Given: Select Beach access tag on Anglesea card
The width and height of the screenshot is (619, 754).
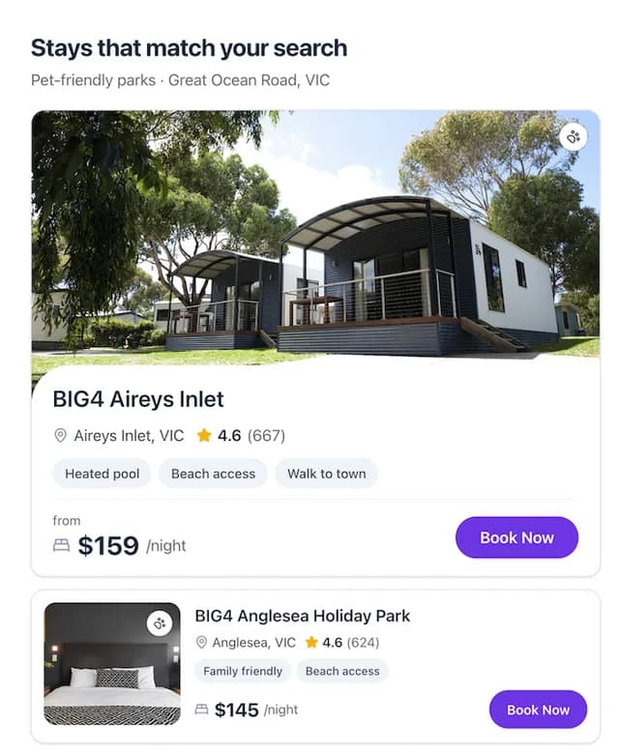Looking at the screenshot, I should [x=342, y=671].
